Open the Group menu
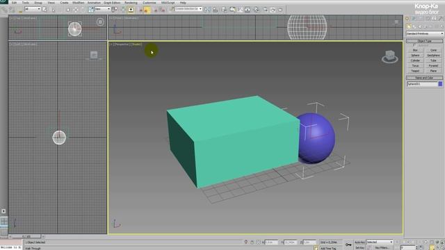Viewport: 445px width, 250px height. (x=38, y=3)
